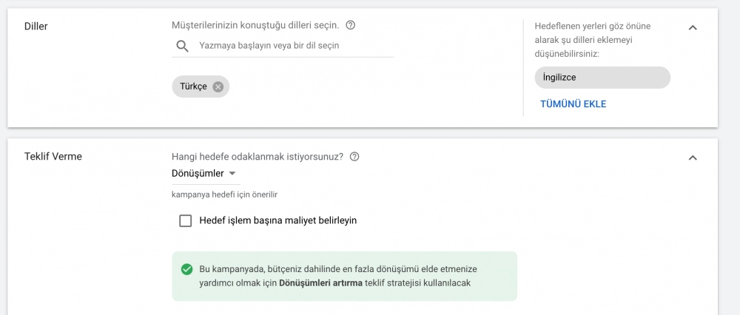Image resolution: width=740 pixels, height=315 pixels.
Task: Focus the language search input field
Action: point(296,46)
